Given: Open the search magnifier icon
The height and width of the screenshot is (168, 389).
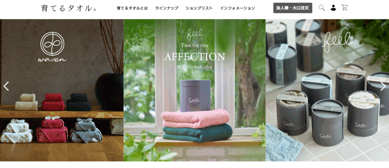Looking at the screenshot, I should [x=321, y=8].
